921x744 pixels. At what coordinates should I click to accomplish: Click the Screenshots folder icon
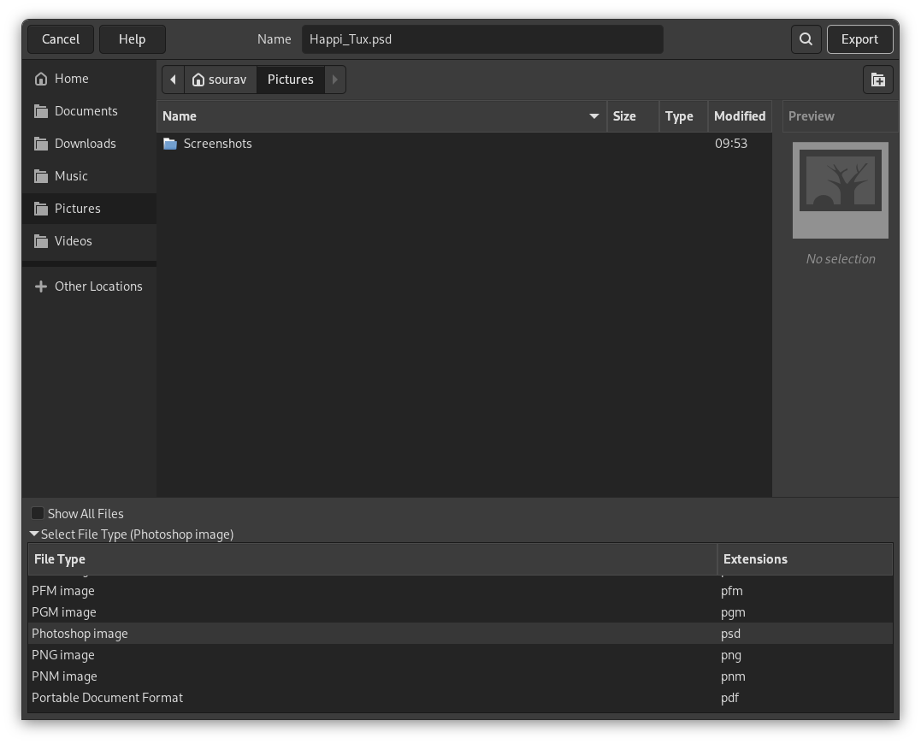pyautogui.click(x=170, y=144)
